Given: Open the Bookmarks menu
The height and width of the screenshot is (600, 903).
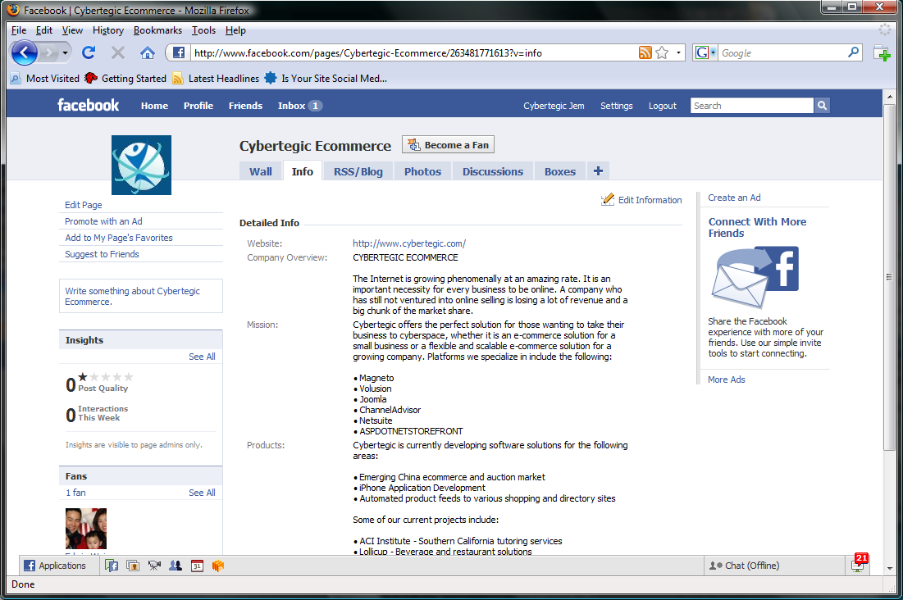Looking at the screenshot, I should (157, 30).
